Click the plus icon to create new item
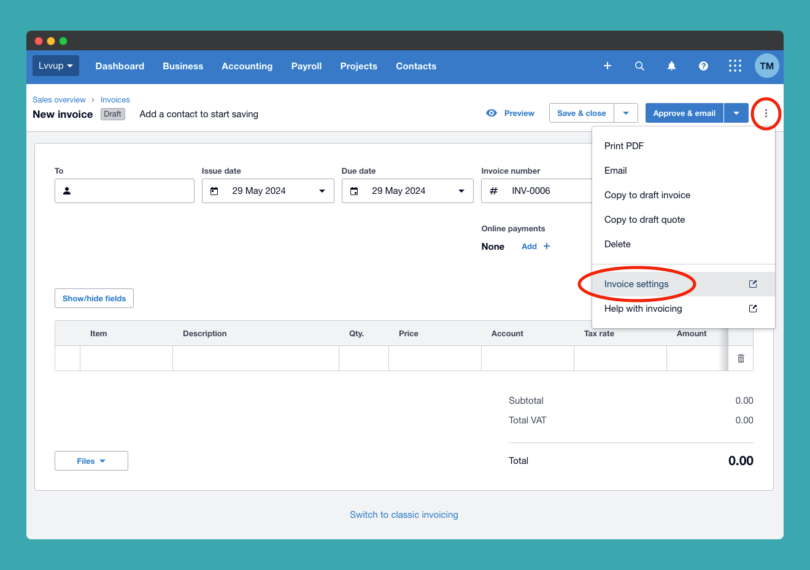 click(x=607, y=66)
